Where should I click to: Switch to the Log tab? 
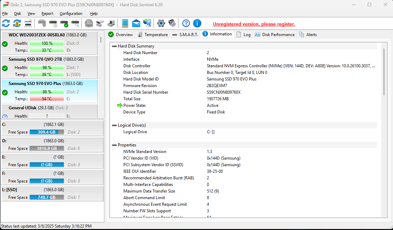(244, 35)
